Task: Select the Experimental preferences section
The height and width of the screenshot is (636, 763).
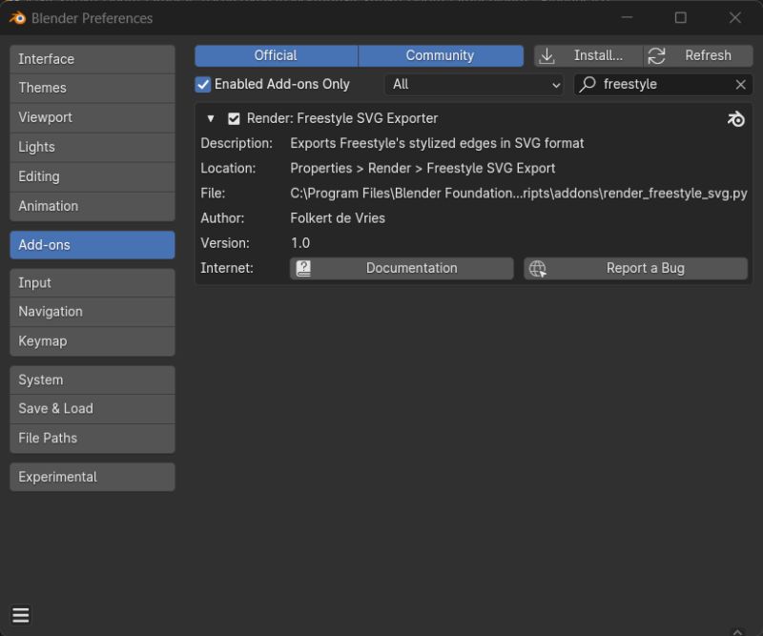Action: pyautogui.click(x=92, y=477)
